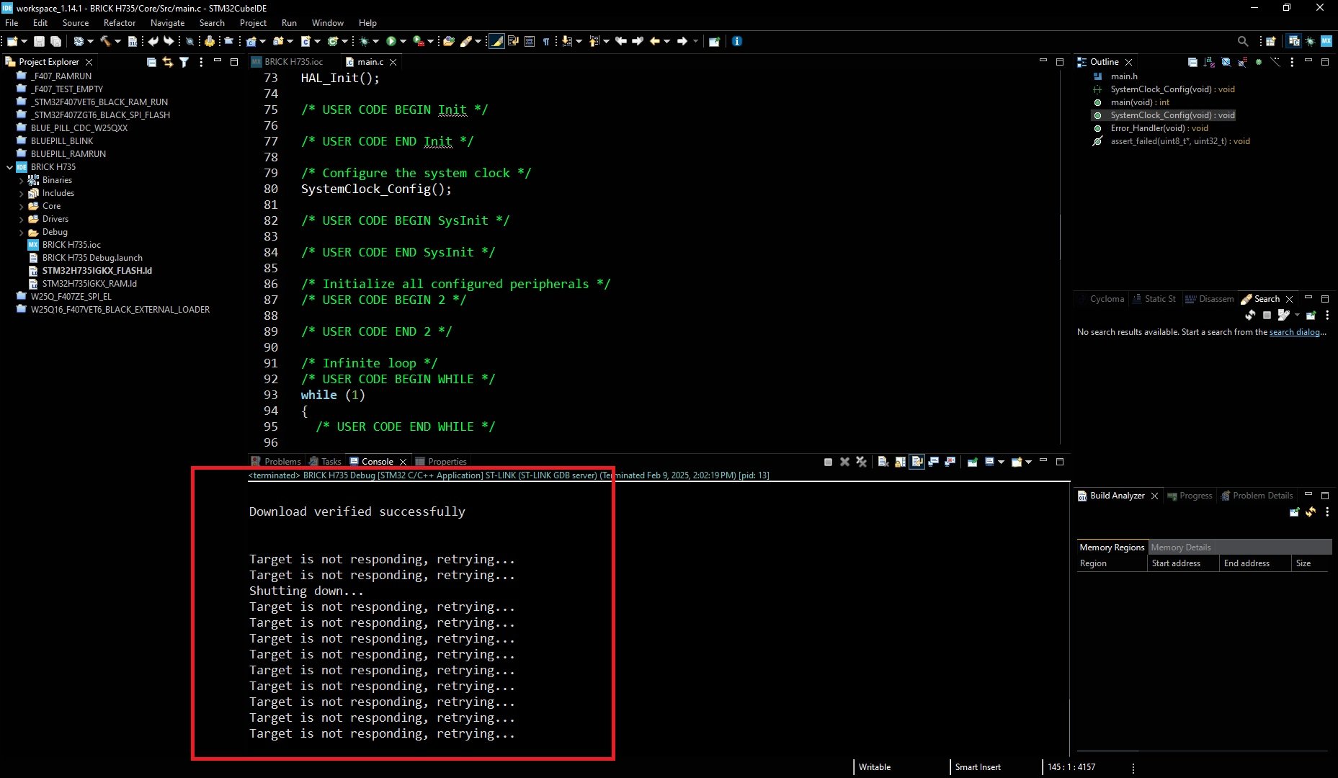Toggle Word Wrap in Console toolbar
The image size is (1338, 778).
(916, 462)
